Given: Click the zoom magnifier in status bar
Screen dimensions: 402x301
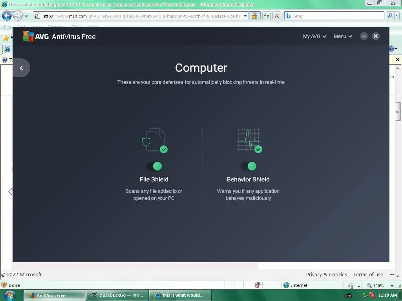Looking at the screenshot, I should tap(369, 285).
